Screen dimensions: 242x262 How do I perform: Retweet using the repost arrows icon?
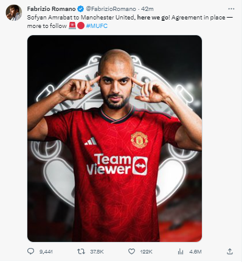[x=81, y=252]
